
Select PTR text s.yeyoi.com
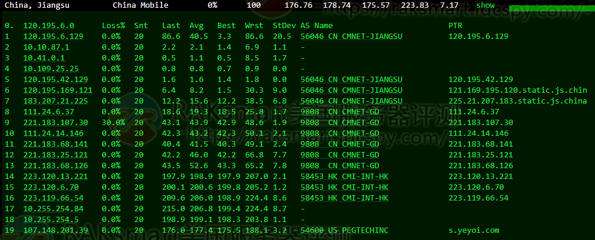click(474, 230)
